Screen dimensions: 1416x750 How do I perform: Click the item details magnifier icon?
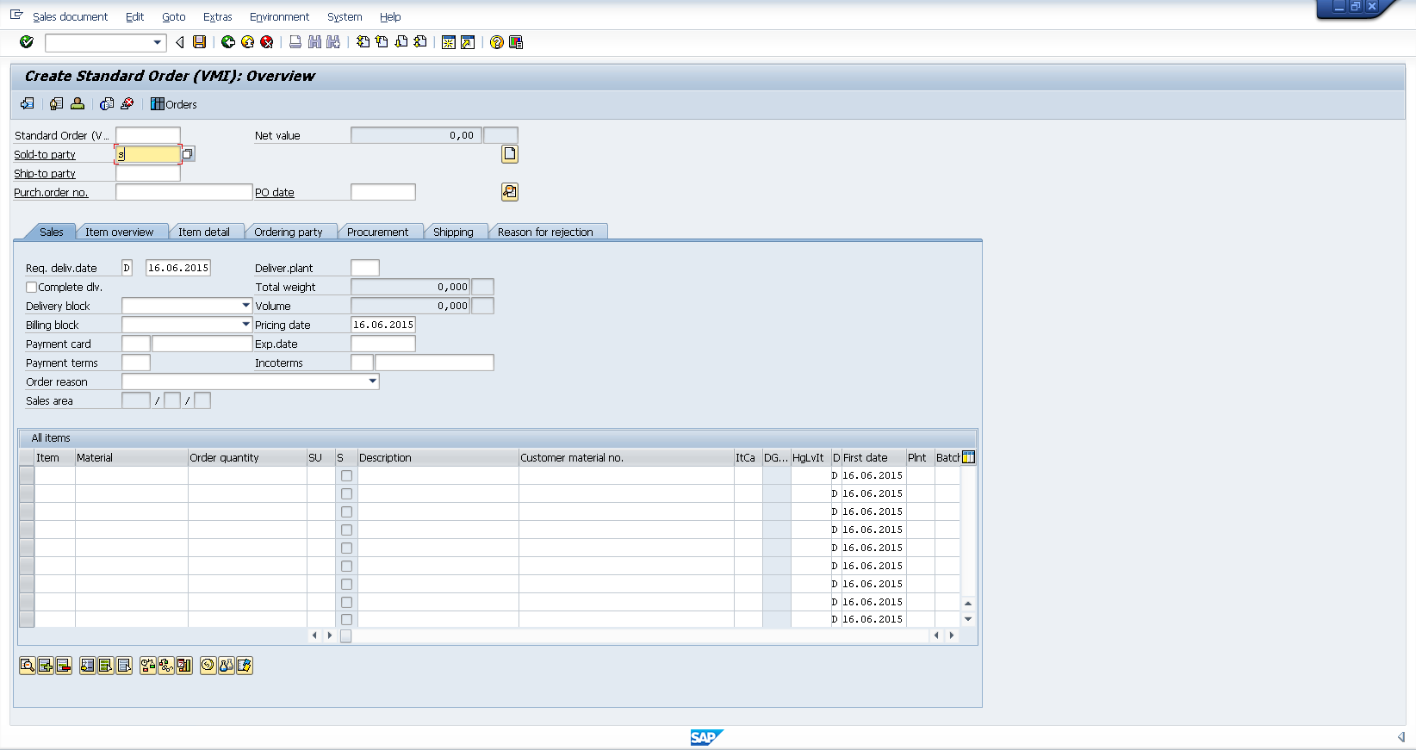(x=28, y=666)
